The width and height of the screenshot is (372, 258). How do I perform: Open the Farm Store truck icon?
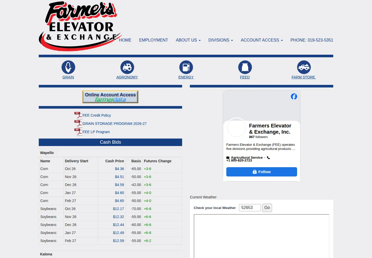coord(304,67)
